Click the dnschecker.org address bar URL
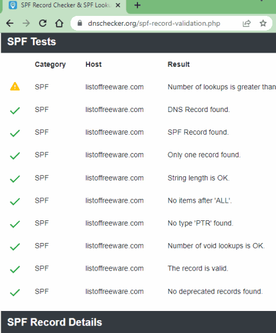Screen dimensions: 276x333 point(154,23)
